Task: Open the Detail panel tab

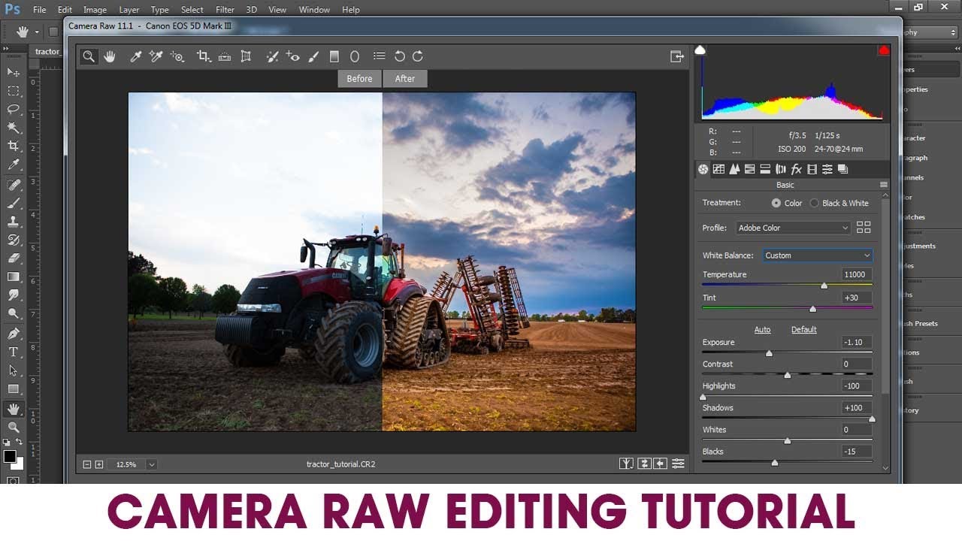Action: 734,169
